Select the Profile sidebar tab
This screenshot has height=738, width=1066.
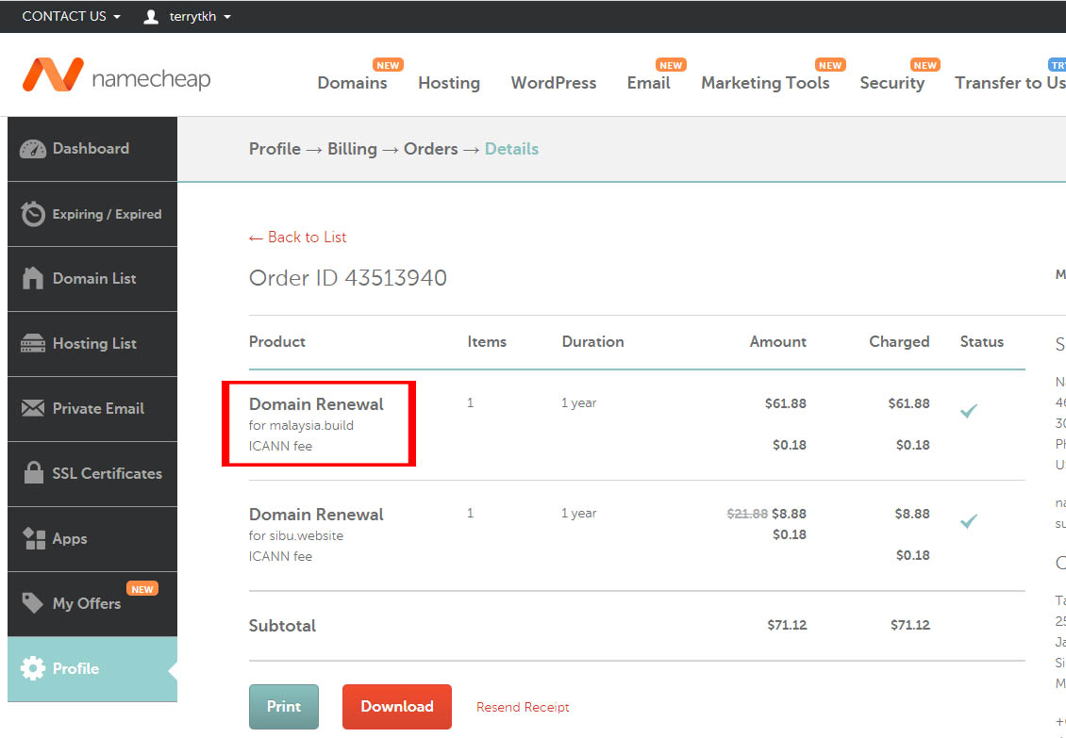tap(92, 668)
